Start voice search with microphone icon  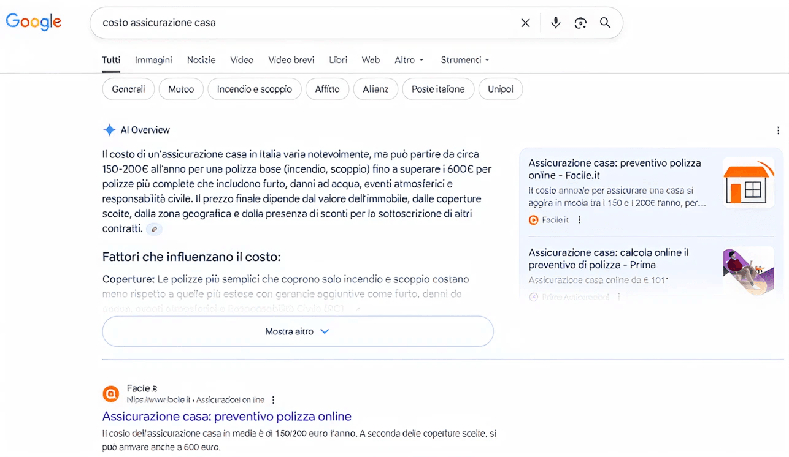[555, 23]
